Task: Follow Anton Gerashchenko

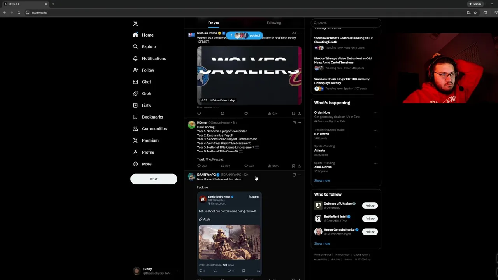Action: (370, 231)
